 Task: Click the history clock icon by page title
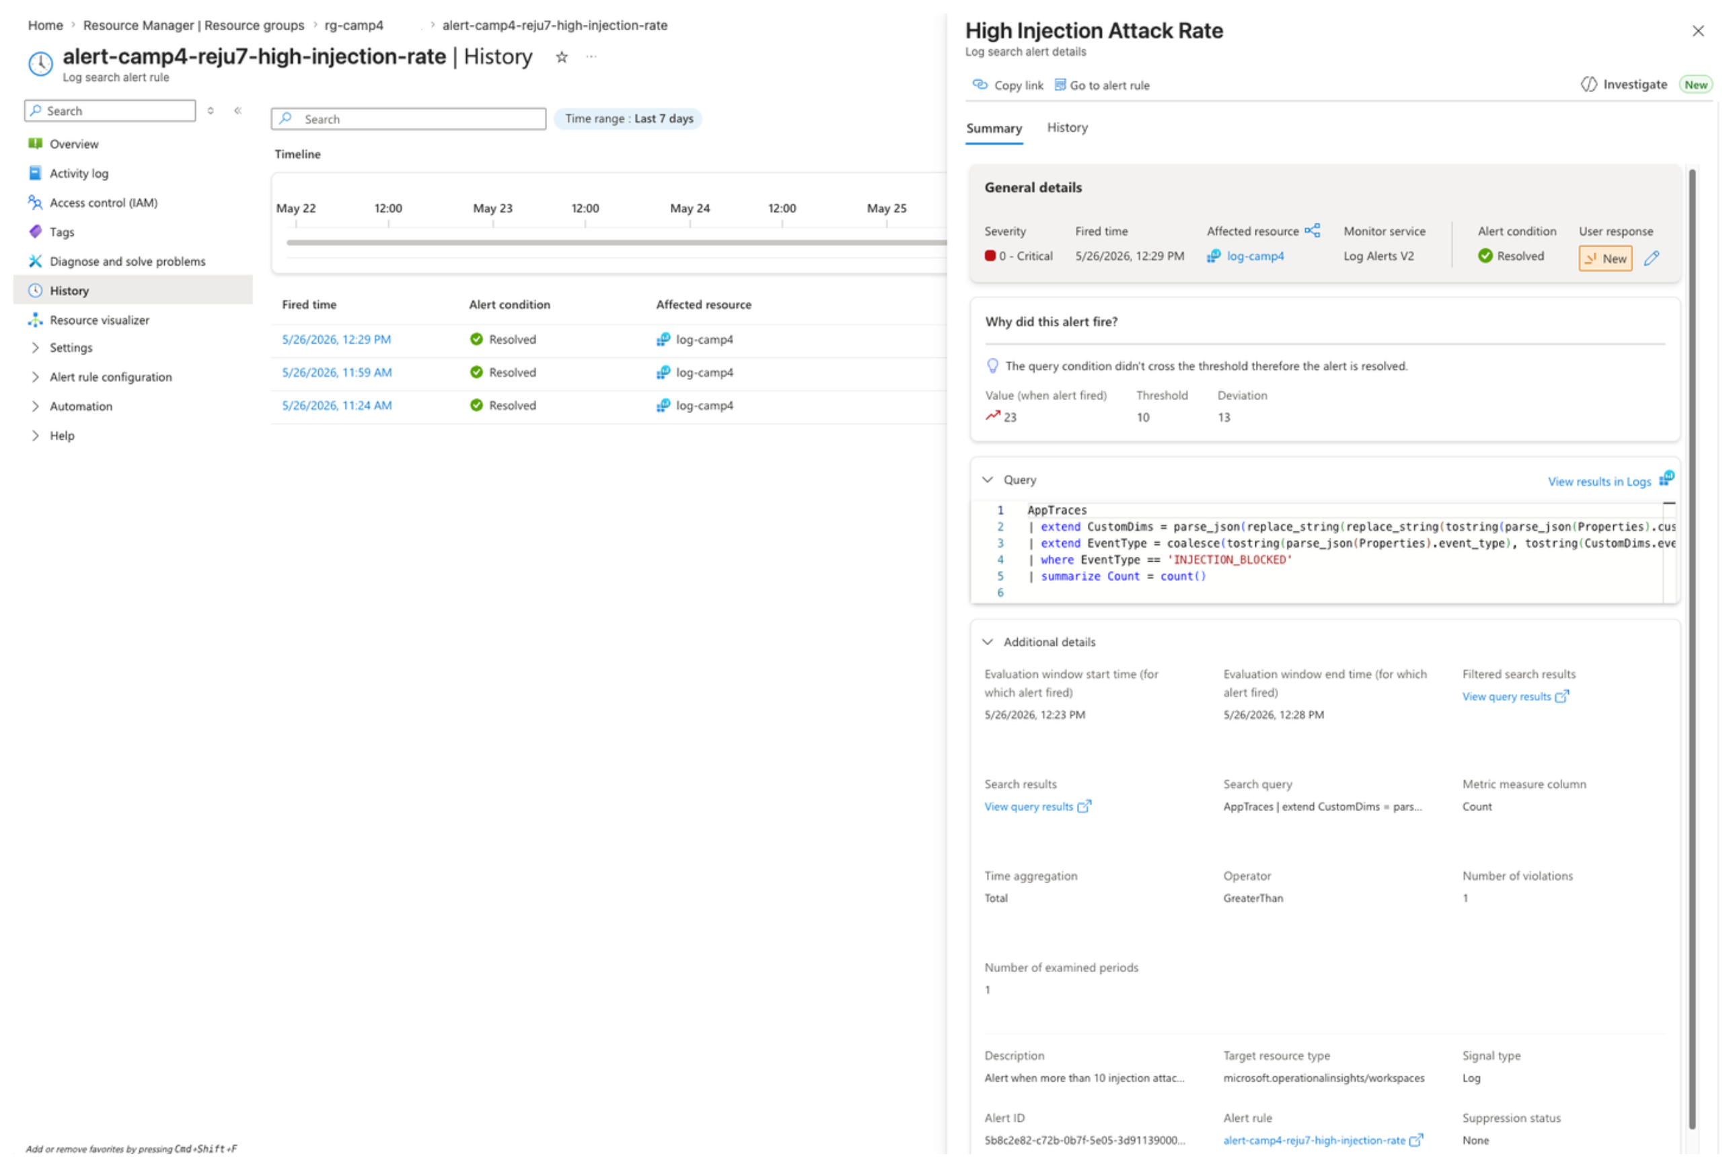tap(41, 64)
